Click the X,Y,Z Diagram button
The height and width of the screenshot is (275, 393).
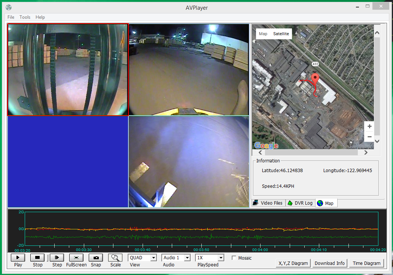[293, 263]
